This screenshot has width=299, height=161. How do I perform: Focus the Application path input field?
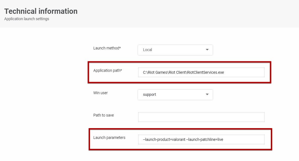coord(243,72)
